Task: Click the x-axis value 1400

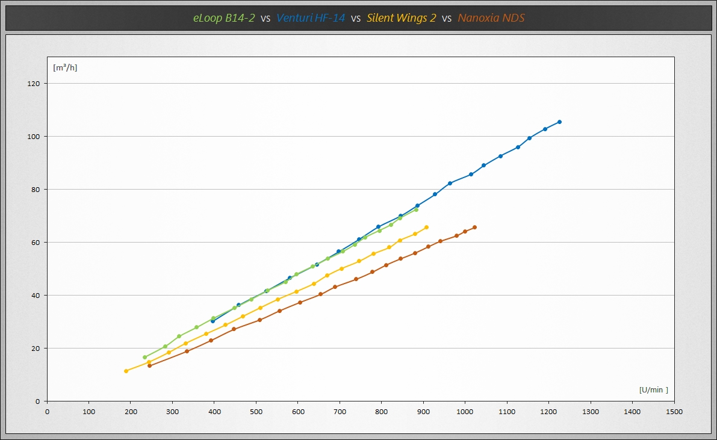Action: 632,412
